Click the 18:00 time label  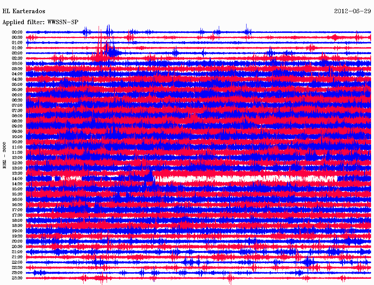point(17,221)
